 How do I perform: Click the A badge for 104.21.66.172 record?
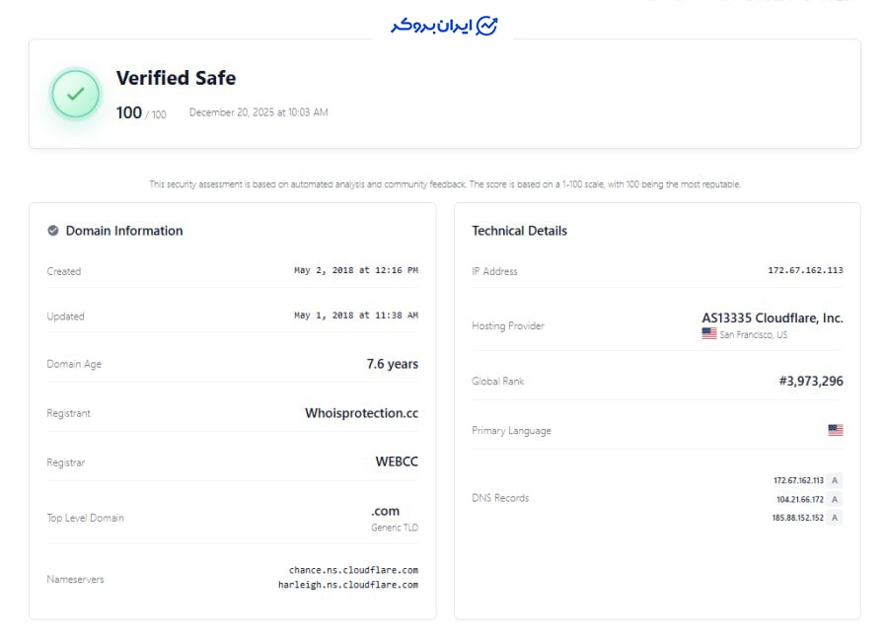click(835, 499)
